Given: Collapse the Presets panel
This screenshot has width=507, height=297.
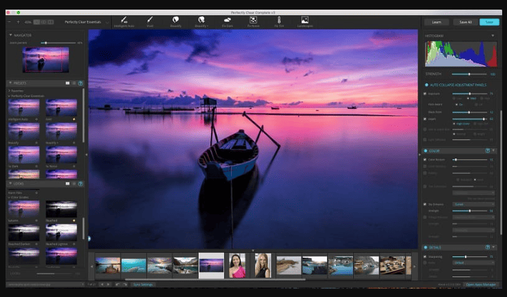Looking at the screenshot, I should [10, 83].
